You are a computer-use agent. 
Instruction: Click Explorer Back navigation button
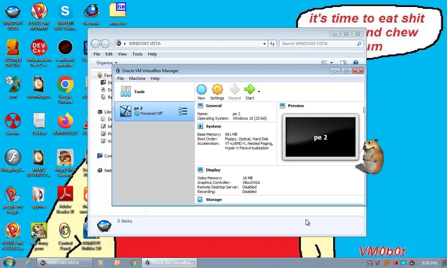coord(95,44)
